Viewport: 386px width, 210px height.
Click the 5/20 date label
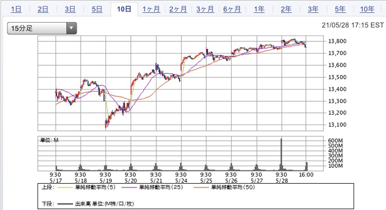coord(131,181)
